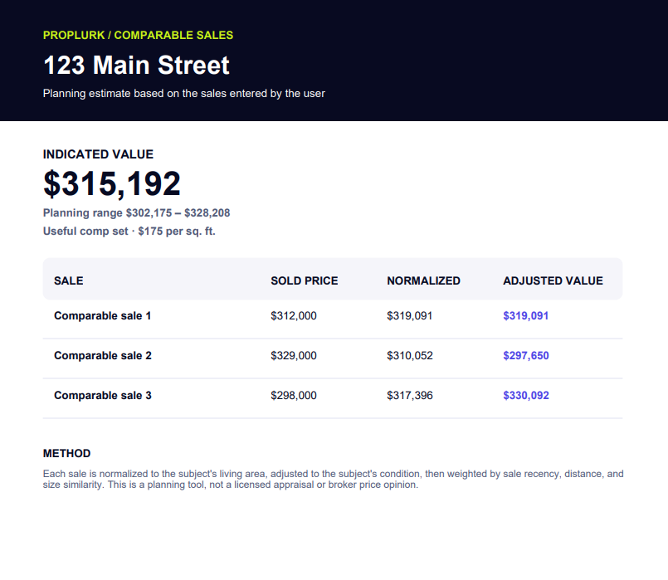Click purple adjusted value $319,091
This screenshot has width=668, height=580.
coord(526,316)
